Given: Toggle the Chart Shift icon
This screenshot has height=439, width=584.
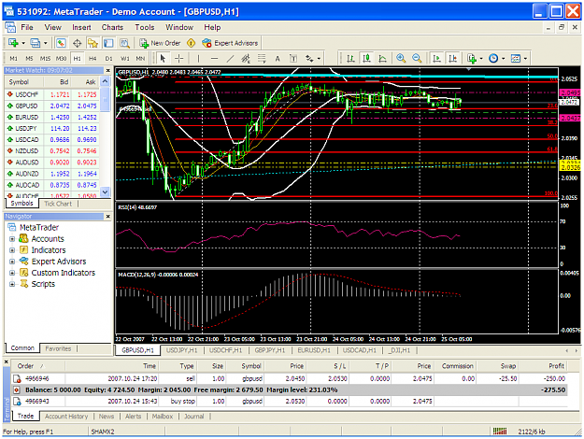Looking at the screenshot, I should [x=452, y=59].
